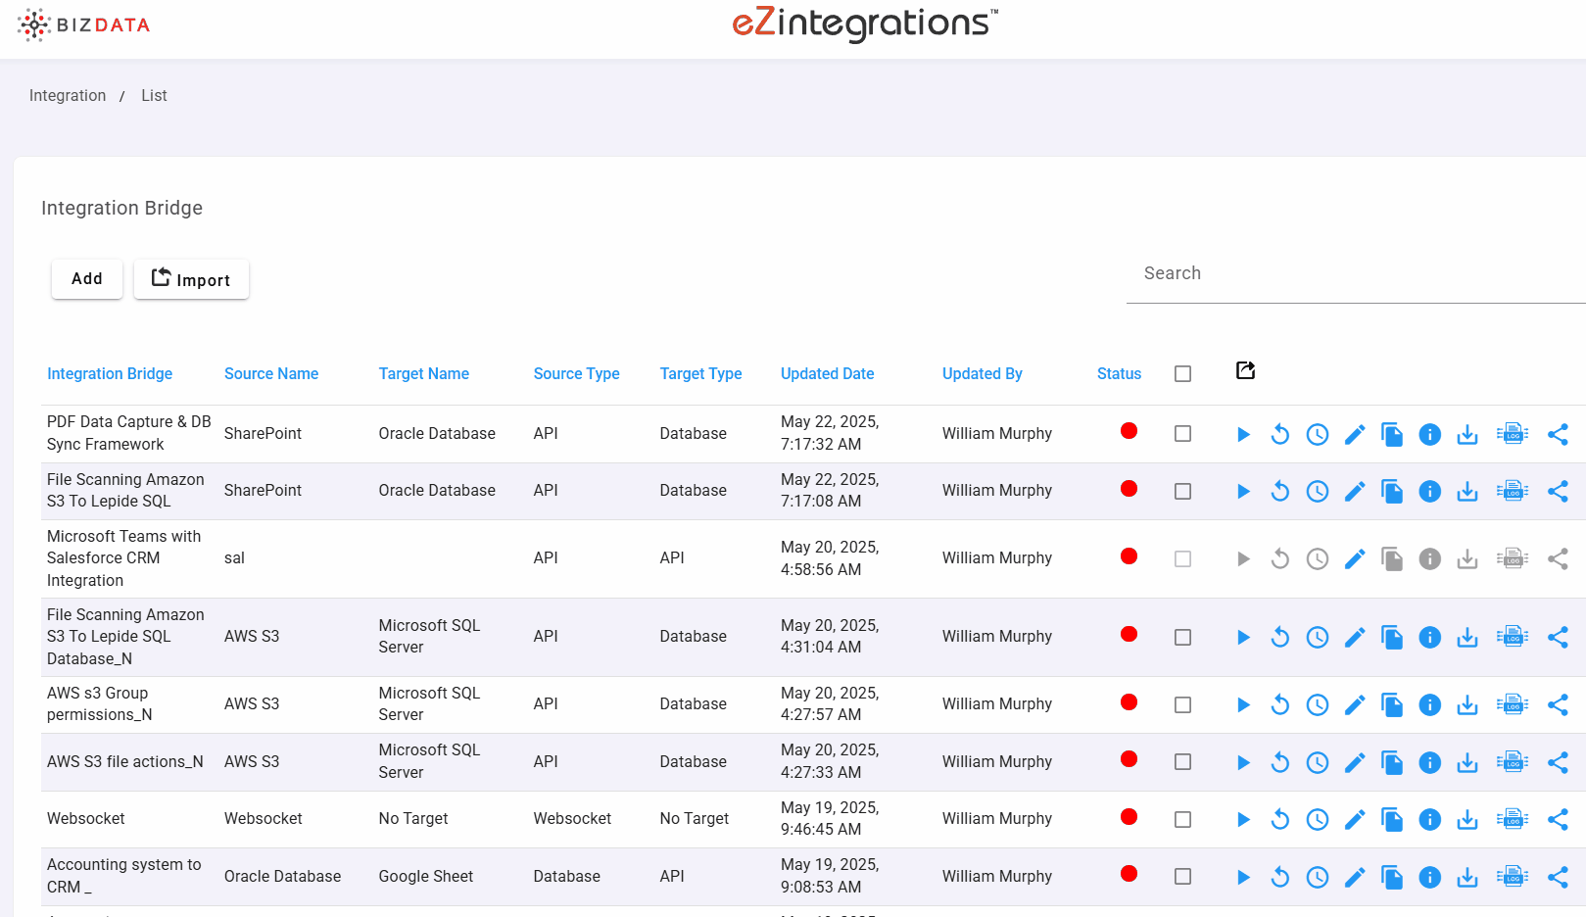Copy the Accounting system to CRM integration
The width and height of the screenshot is (1586, 917).
(1392, 877)
